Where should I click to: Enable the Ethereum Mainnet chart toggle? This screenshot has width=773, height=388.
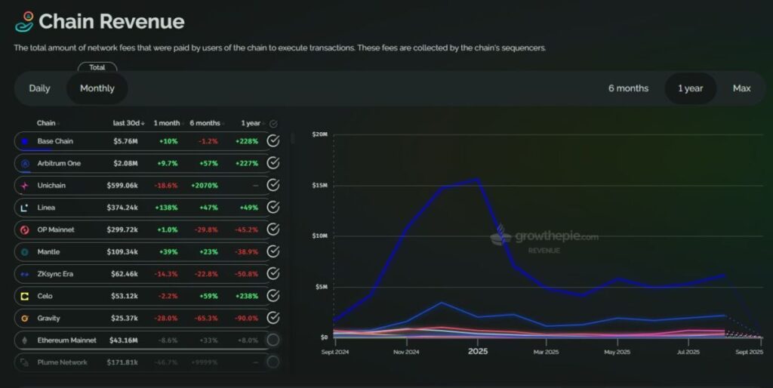273,340
